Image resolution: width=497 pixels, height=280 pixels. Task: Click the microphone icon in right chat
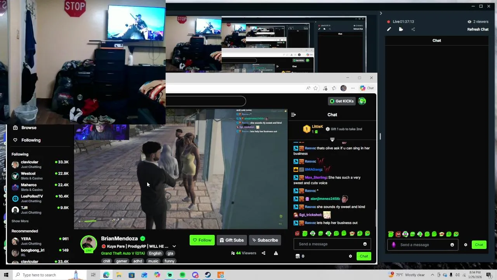tap(394, 245)
